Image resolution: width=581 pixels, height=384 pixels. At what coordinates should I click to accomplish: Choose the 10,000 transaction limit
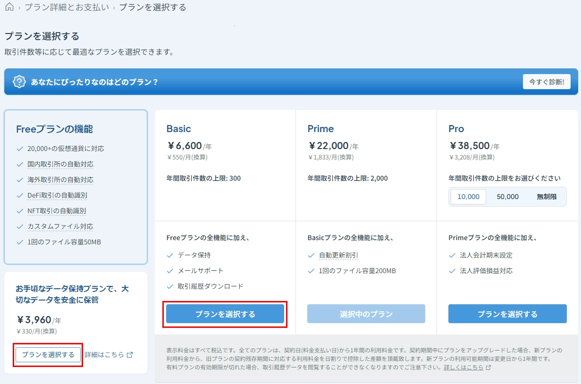tap(468, 197)
